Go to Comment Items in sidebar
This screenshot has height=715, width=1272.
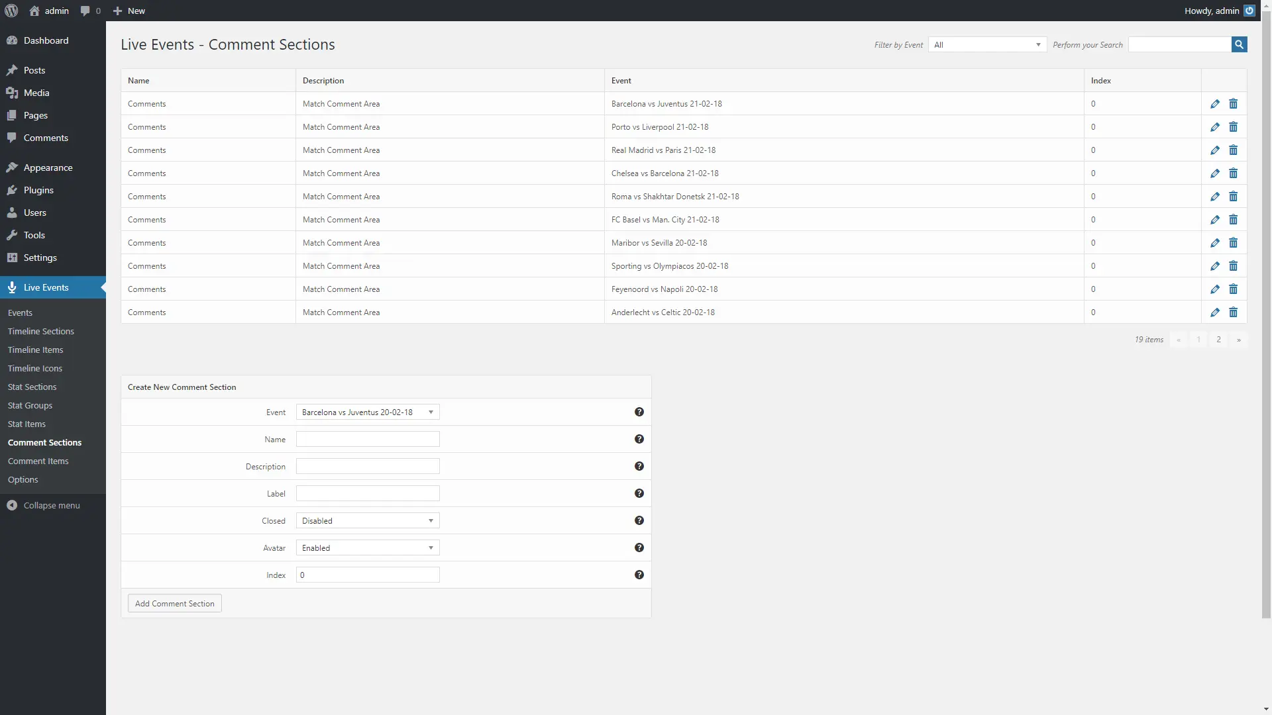click(38, 461)
